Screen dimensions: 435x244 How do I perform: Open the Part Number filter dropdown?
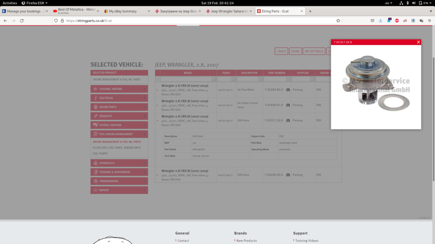(x=288, y=79)
